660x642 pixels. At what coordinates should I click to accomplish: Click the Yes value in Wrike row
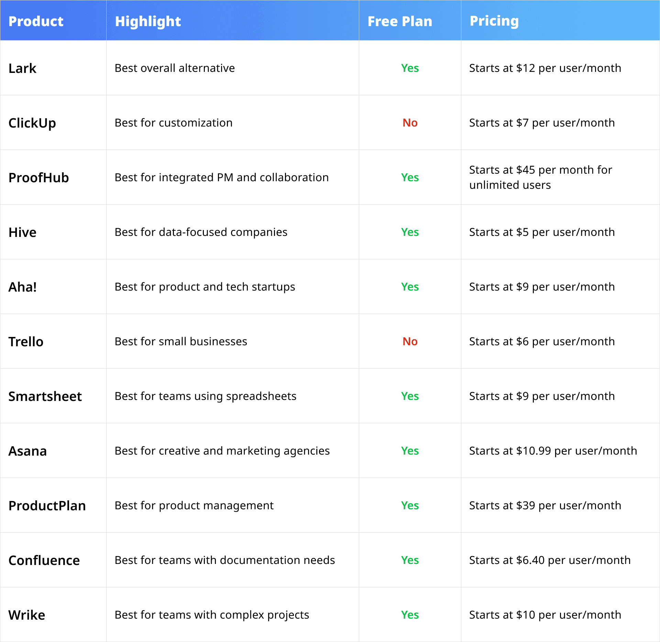point(410,615)
